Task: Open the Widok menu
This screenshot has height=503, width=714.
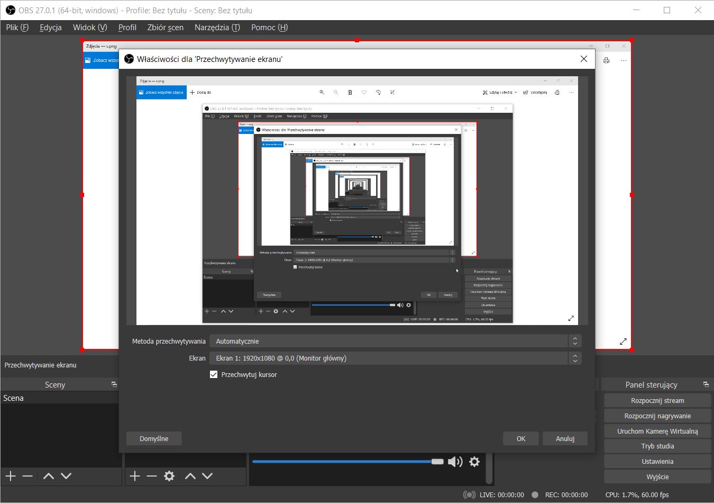Action: pos(90,28)
